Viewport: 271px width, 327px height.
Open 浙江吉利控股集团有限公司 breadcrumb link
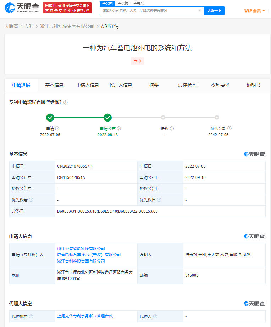pos(67,26)
